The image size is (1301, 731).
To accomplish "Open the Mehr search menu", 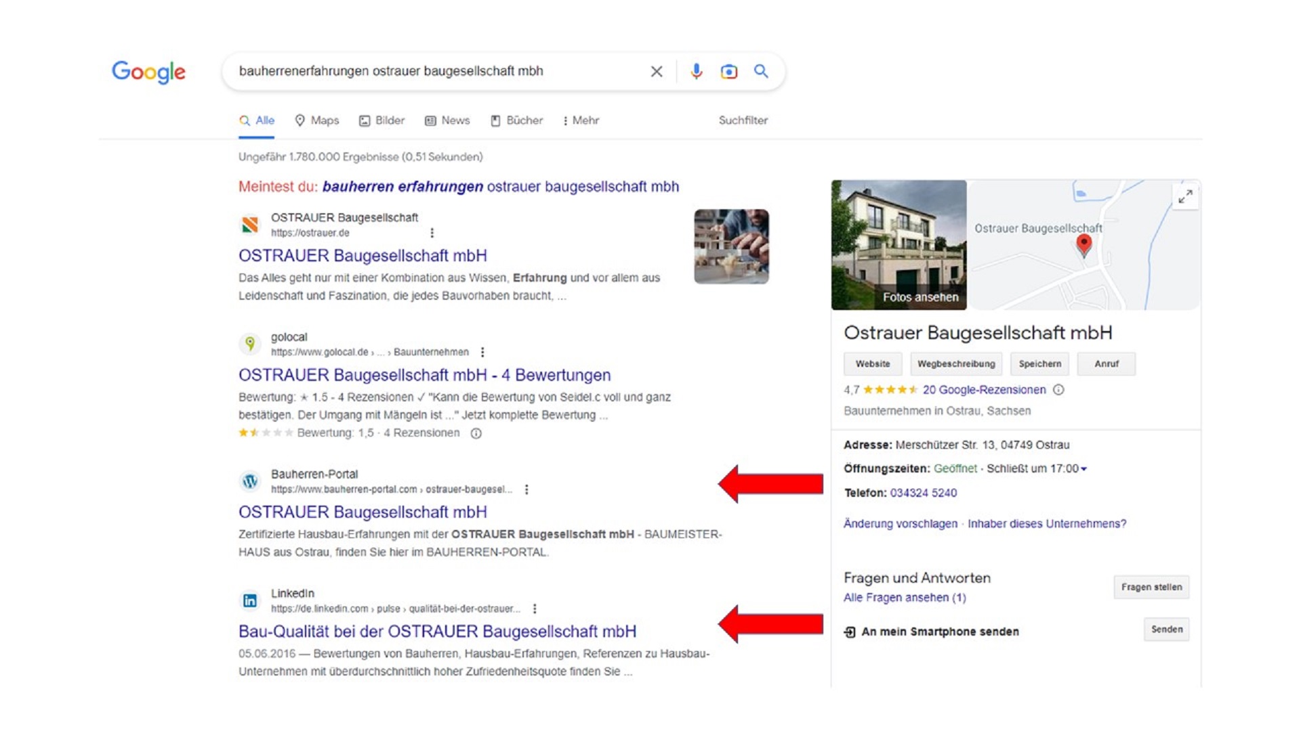I will (581, 120).
